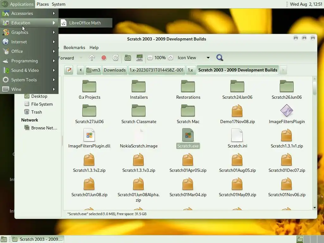Open the Sound & Video submenu
Image resolution: width=324 pixels, height=243 pixels.
[29, 71]
